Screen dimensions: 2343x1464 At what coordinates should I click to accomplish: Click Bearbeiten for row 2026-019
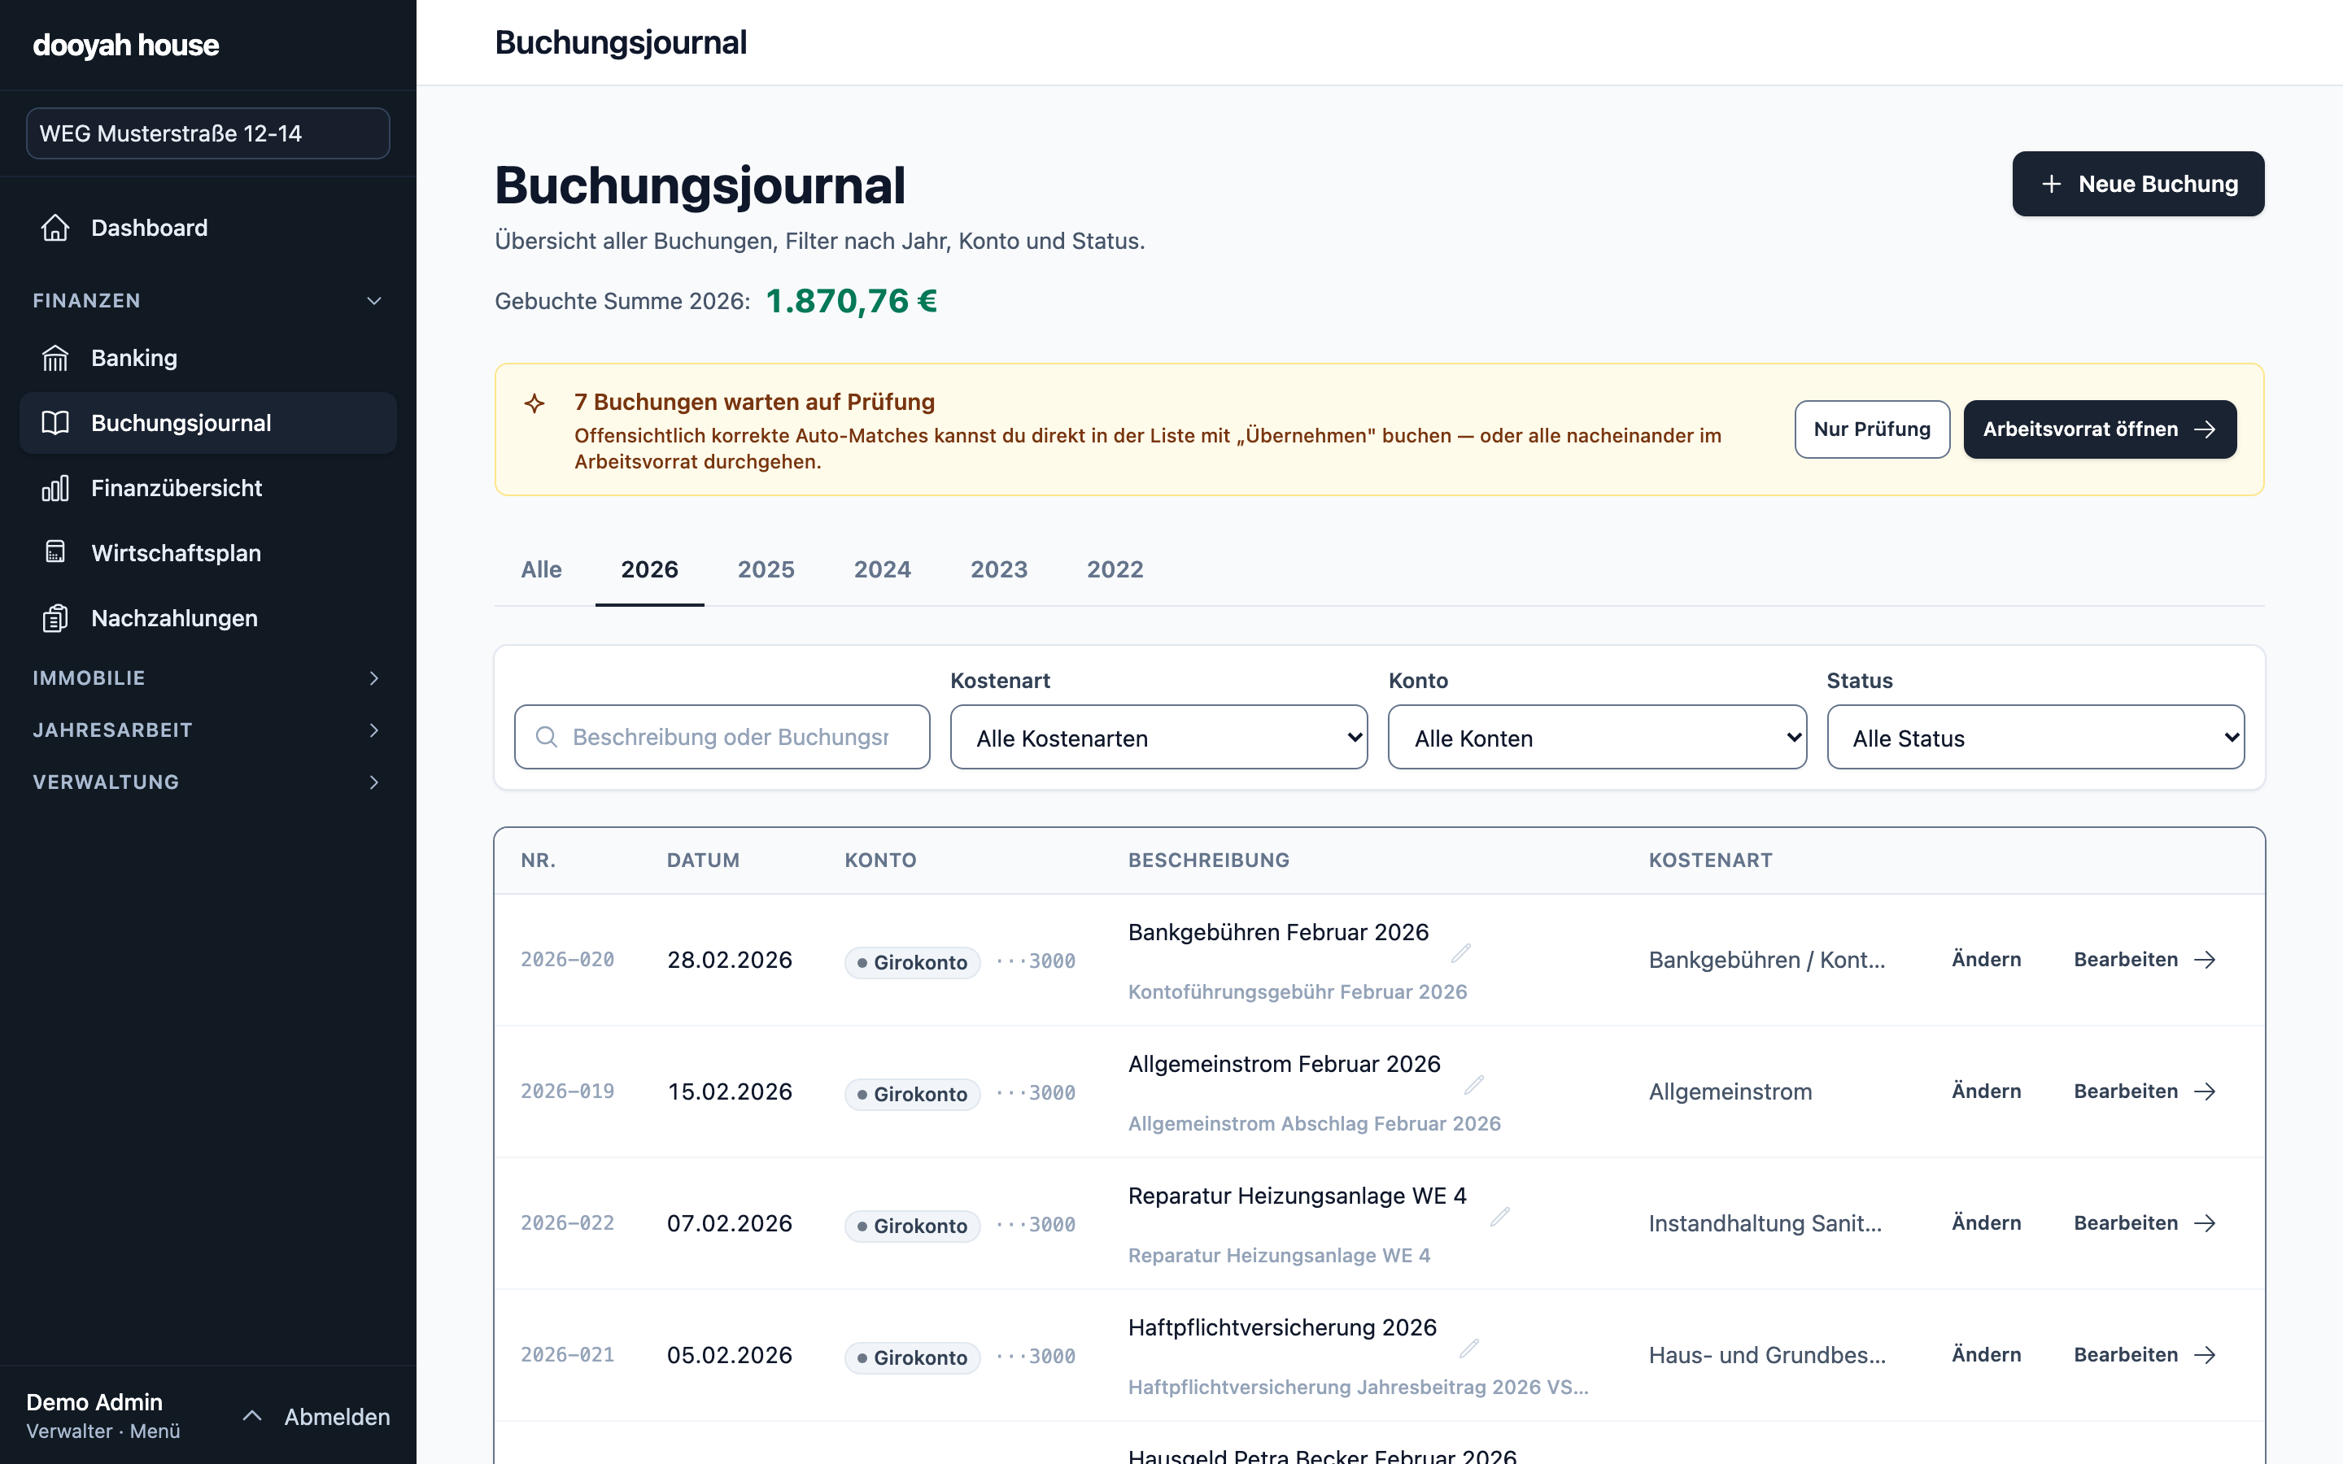tap(2144, 1091)
